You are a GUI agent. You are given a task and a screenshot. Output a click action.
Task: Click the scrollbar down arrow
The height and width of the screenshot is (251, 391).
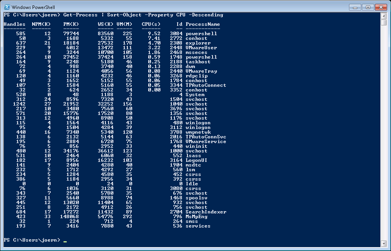[x=384, y=244]
